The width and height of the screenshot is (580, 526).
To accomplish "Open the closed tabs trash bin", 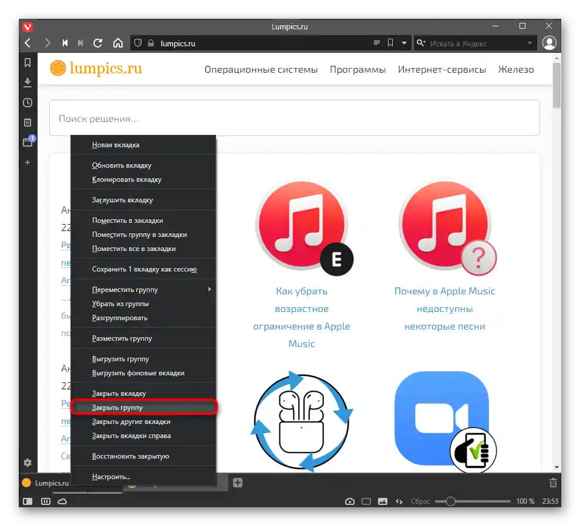I will pos(553,483).
